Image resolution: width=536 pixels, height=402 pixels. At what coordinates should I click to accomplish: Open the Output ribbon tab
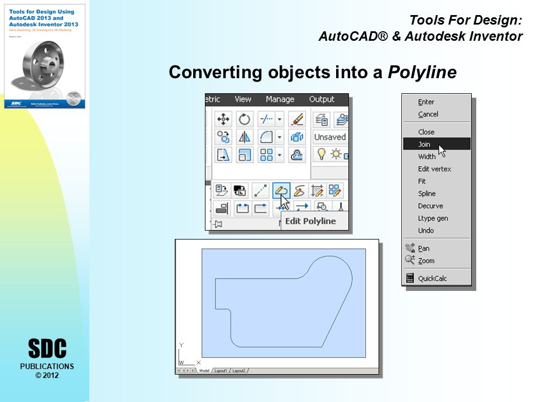tap(322, 99)
